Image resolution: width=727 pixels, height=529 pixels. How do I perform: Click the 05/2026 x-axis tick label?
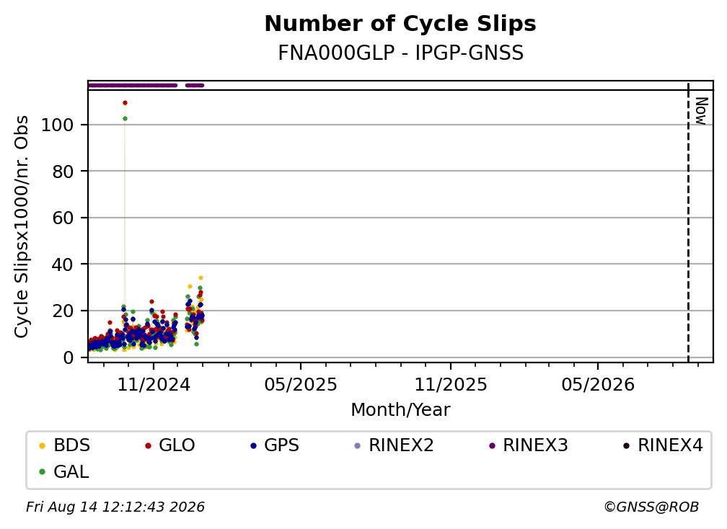[x=598, y=384]
